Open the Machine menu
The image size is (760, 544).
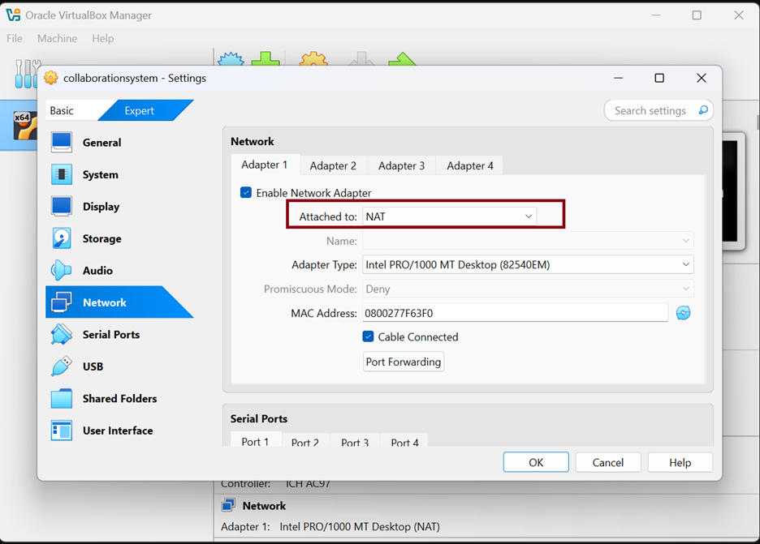(x=57, y=38)
